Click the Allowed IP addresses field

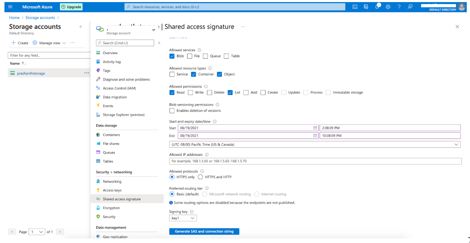(x=315, y=161)
